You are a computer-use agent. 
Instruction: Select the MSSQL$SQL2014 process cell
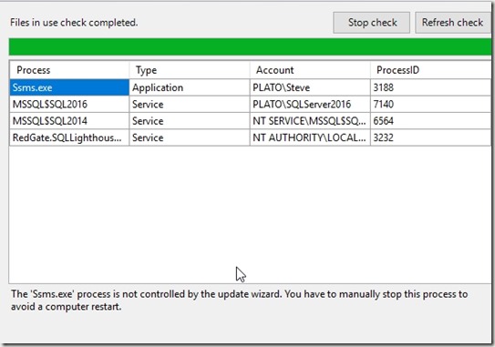(69, 121)
